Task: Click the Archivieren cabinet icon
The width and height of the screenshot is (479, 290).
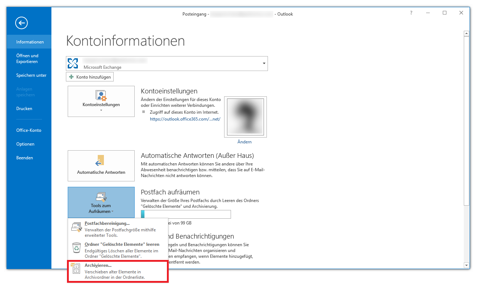Action: (76, 268)
